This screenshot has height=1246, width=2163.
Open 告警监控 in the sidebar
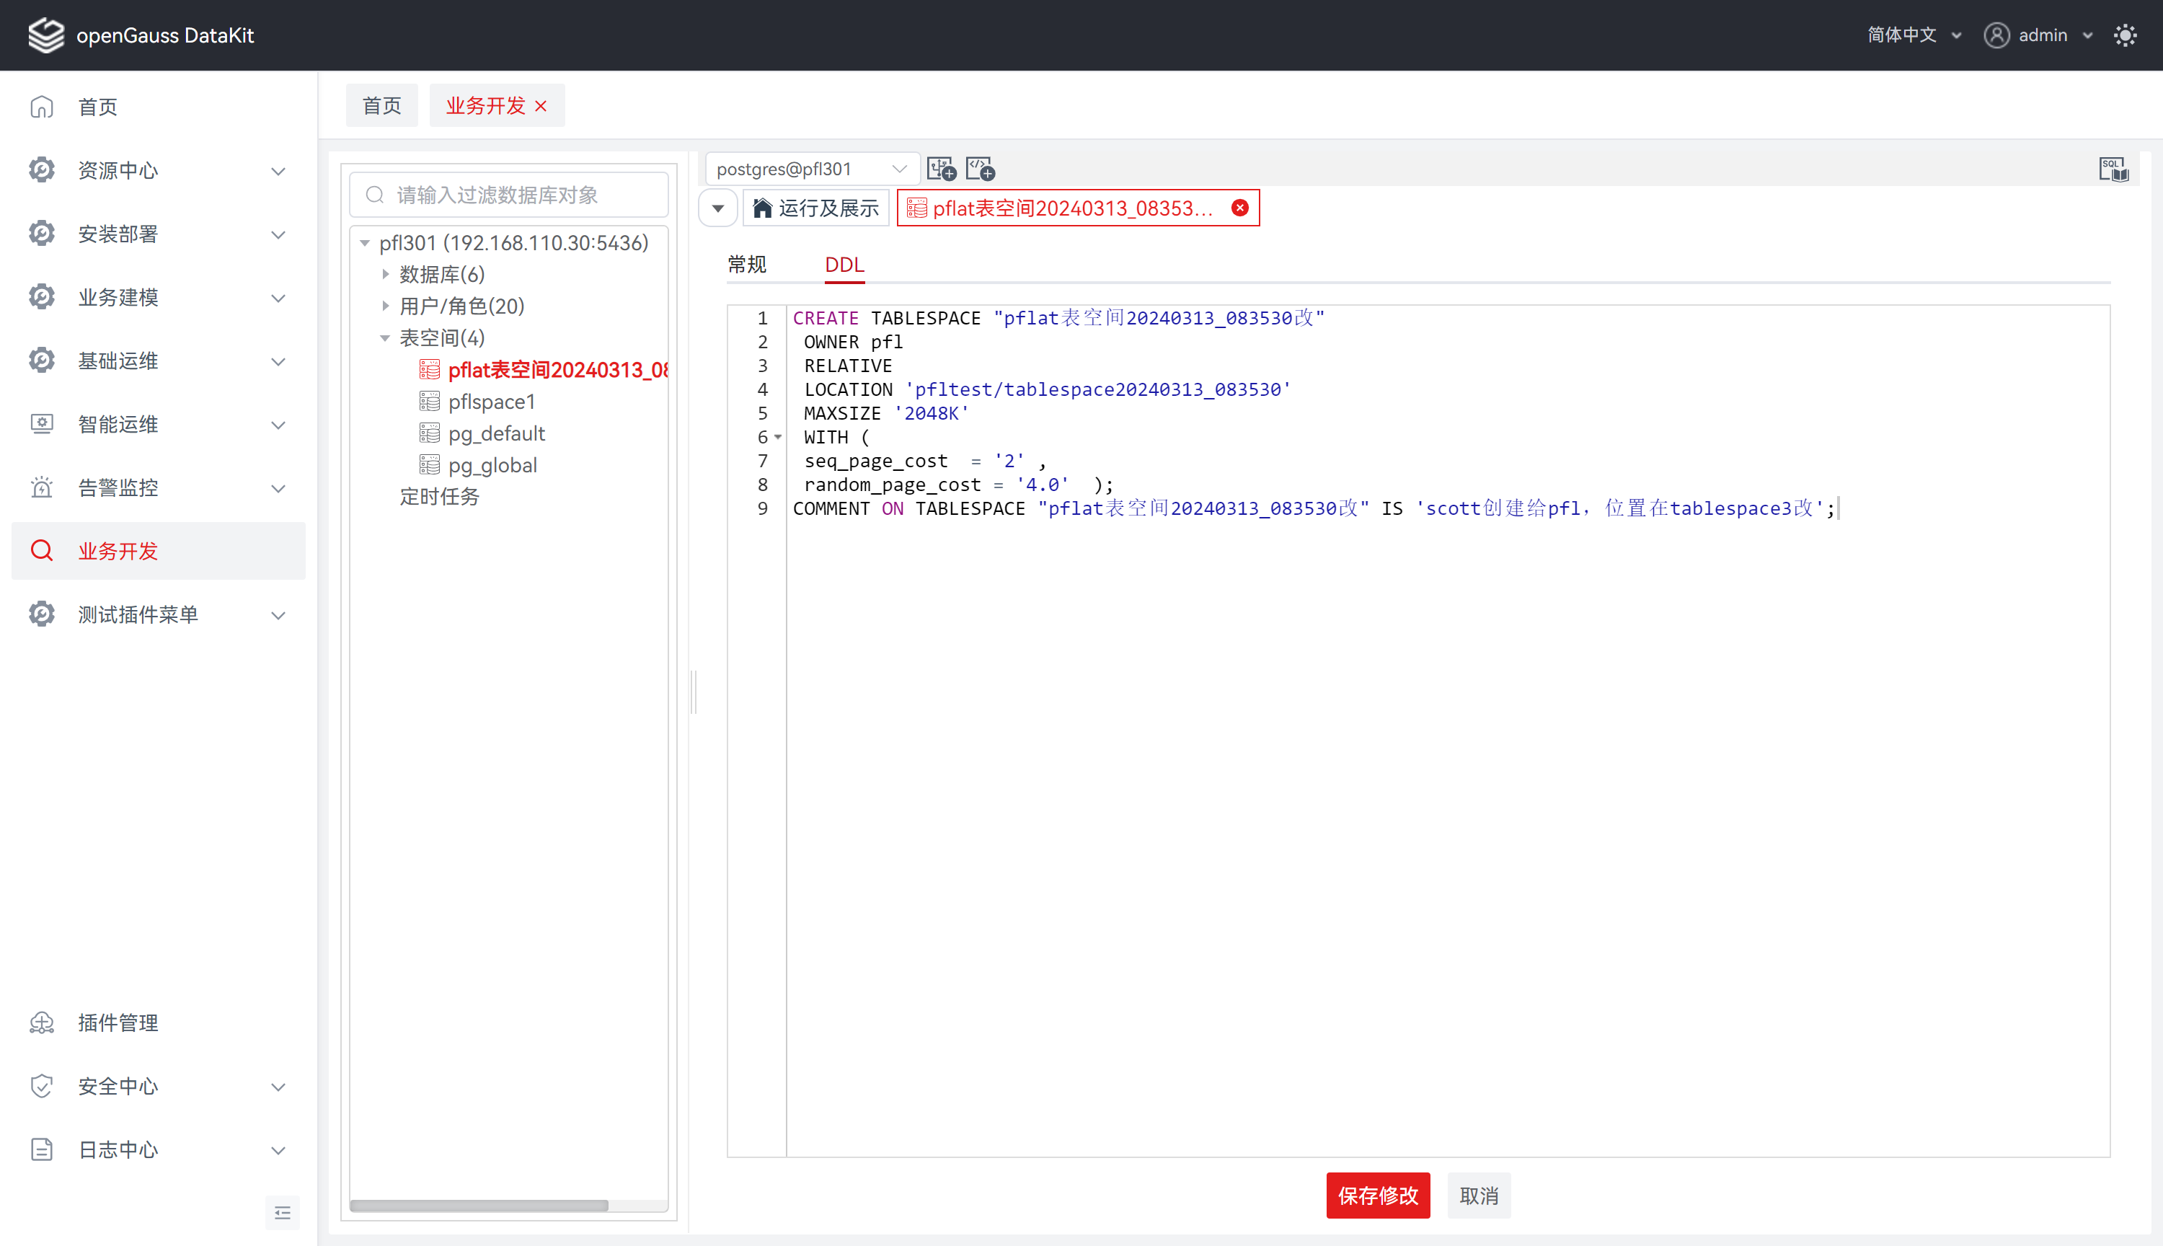coord(159,487)
